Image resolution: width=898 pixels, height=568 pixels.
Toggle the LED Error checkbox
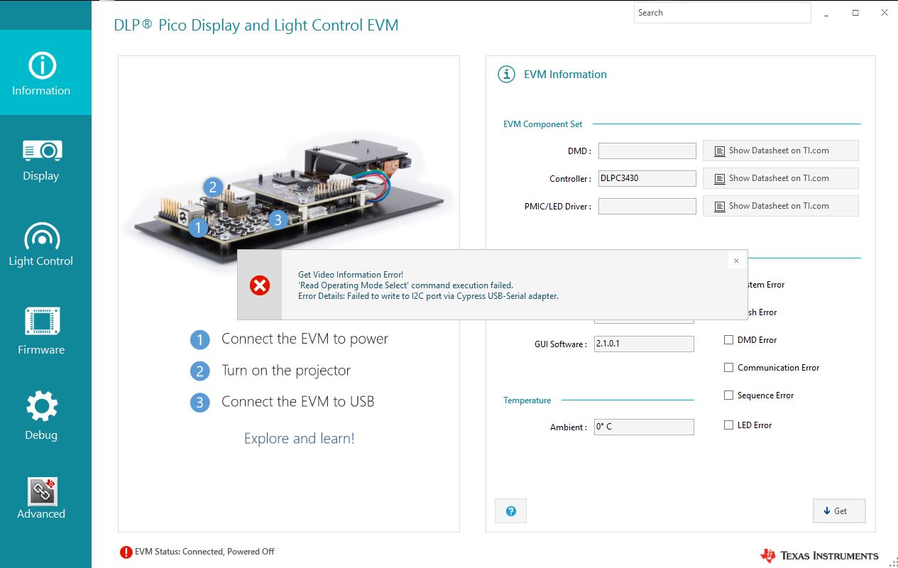(x=728, y=425)
